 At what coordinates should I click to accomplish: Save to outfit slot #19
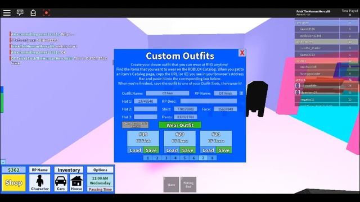pos(151,150)
